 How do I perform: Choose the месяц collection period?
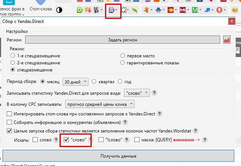[x=42, y=82]
